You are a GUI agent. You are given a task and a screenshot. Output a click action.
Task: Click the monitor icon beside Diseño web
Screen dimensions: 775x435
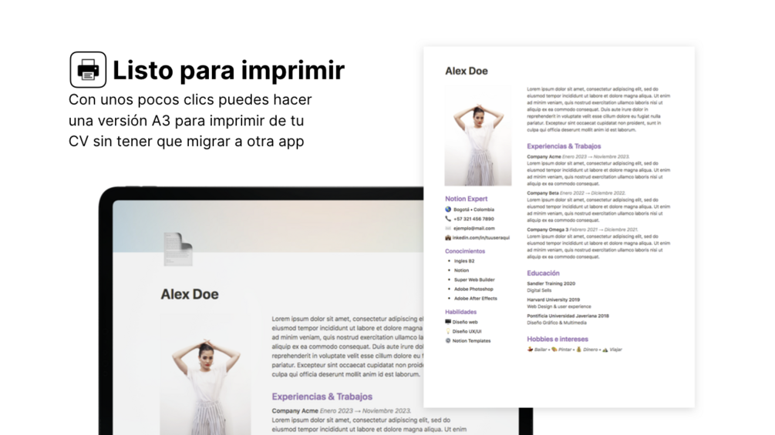point(448,322)
